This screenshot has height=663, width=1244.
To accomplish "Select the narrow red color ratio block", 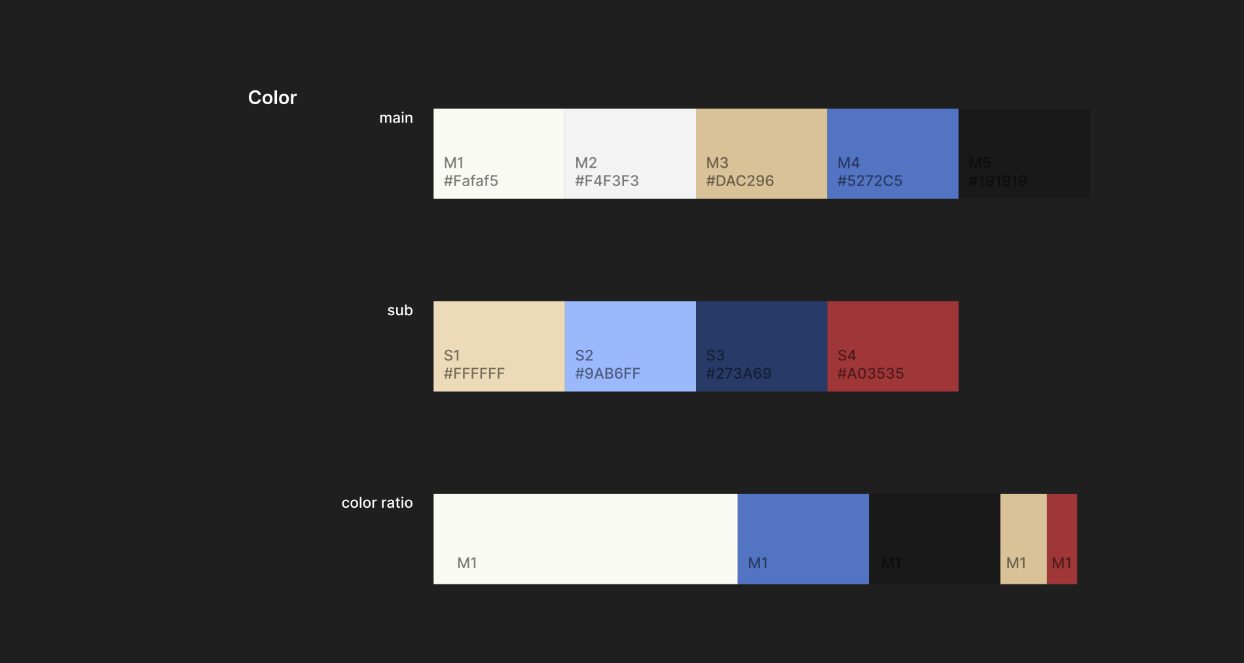I will [x=1062, y=539].
